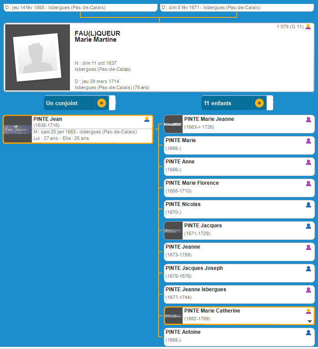Click the female icon beside PINTE Jeanne Isbergues

click(x=308, y=290)
